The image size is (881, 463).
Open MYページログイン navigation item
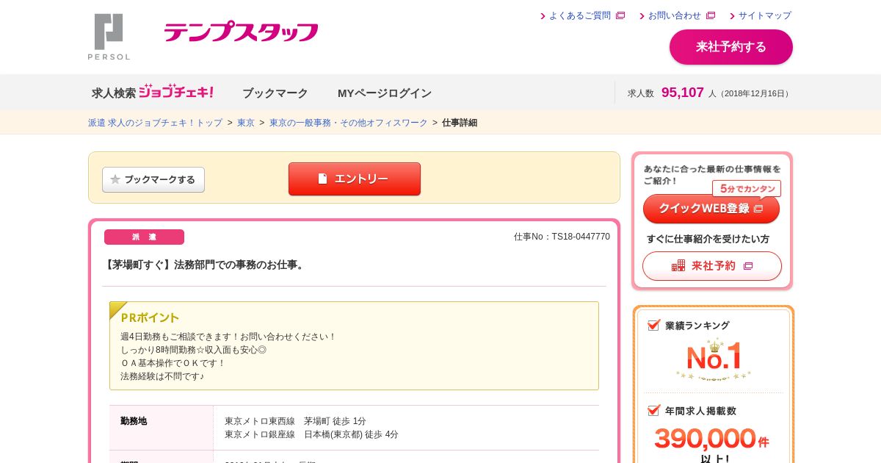pyautogui.click(x=385, y=93)
